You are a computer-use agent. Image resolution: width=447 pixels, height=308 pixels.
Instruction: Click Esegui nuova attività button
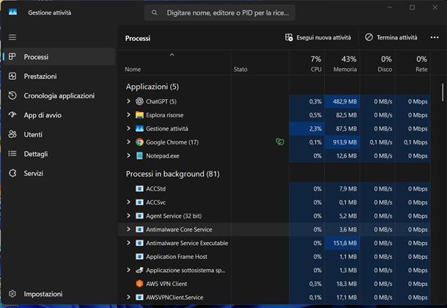point(318,37)
